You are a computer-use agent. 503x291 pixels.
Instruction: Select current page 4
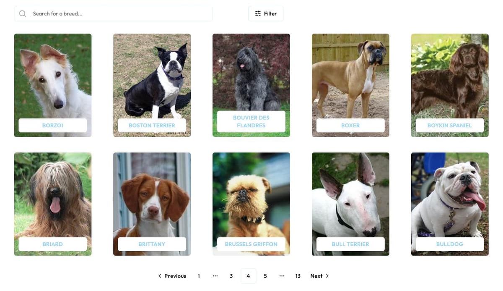coord(248,276)
